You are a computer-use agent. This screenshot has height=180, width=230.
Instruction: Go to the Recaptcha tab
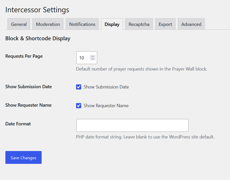pyautogui.click(x=139, y=24)
